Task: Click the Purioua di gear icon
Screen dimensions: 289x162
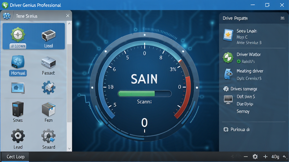Action: pos(226,129)
